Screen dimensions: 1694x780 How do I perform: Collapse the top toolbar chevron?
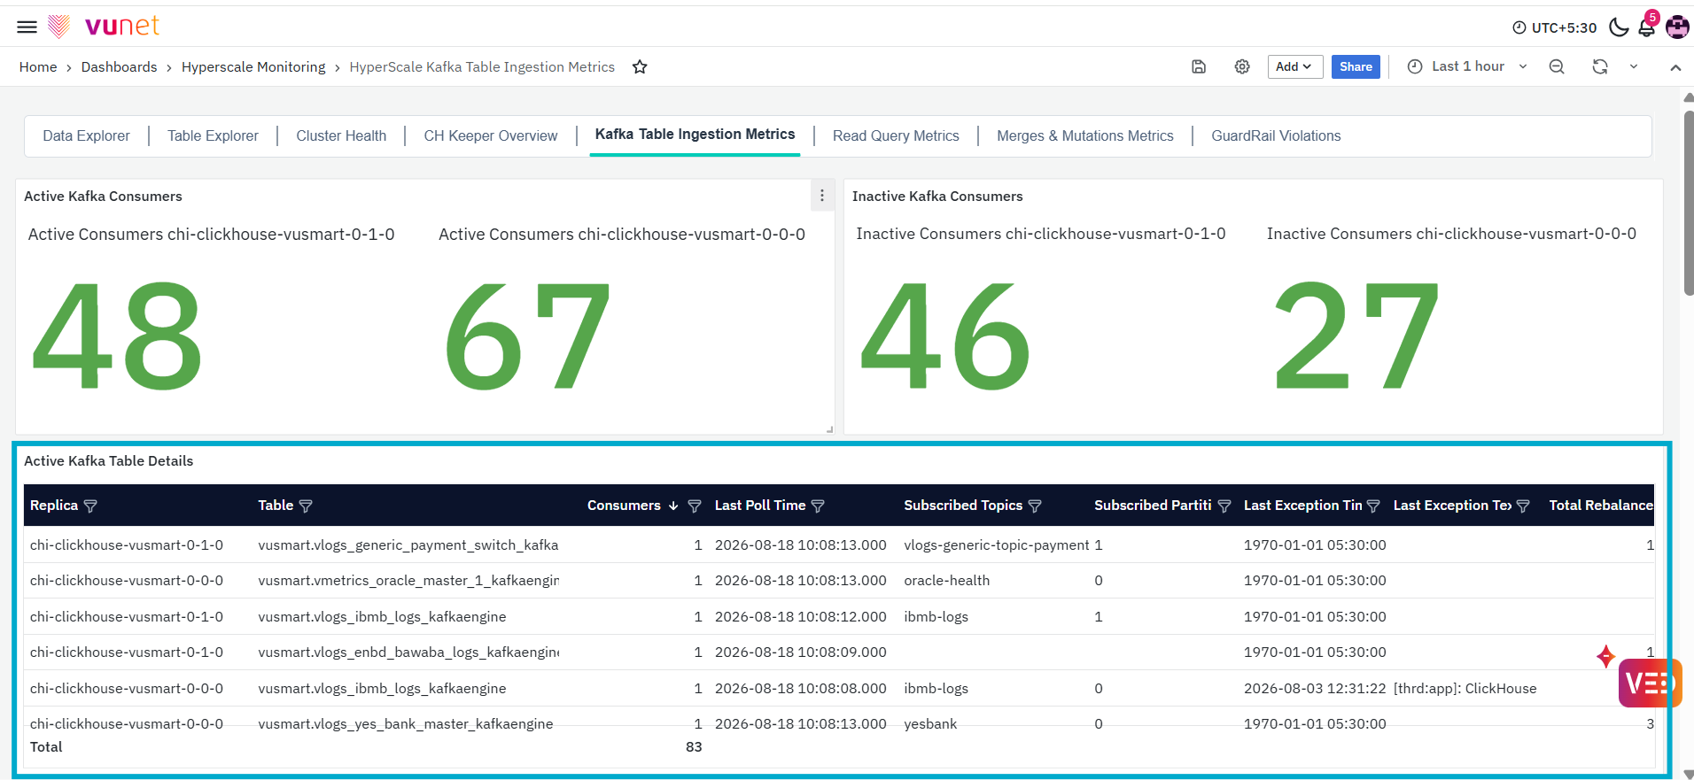point(1675,67)
